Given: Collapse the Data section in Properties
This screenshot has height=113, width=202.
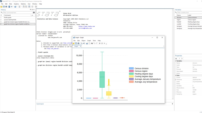Looking at the screenshot, I should (x=175, y=76).
